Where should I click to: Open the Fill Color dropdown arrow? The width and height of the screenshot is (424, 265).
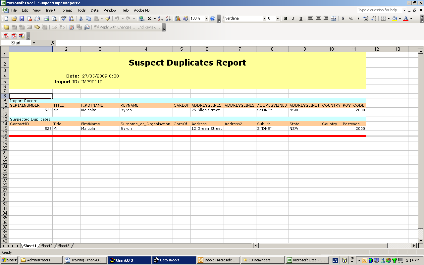400,19
